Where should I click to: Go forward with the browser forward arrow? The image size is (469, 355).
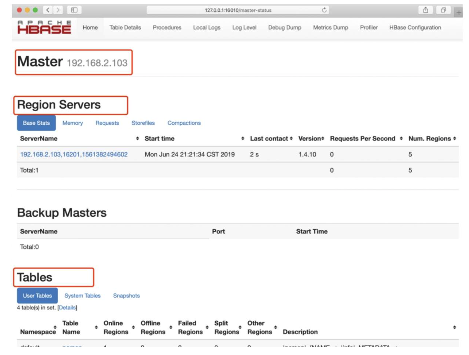pyautogui.click(x=58, y=10)
